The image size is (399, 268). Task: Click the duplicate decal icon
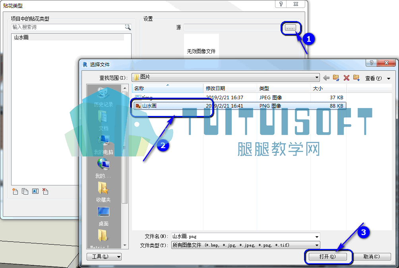[x=25, y=191]
